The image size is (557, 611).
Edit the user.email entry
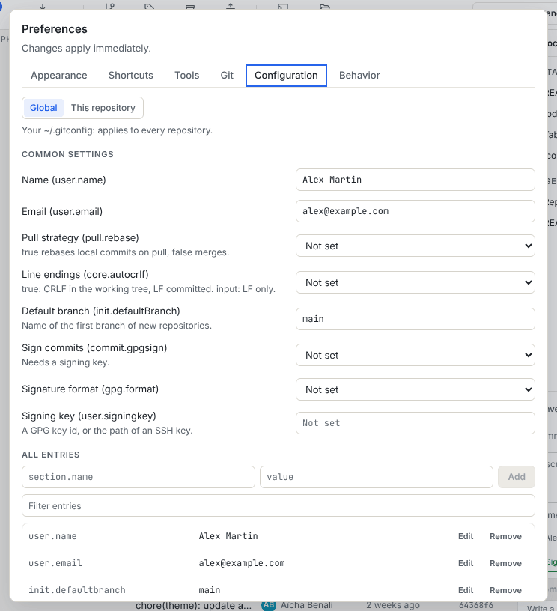click(x=466, y=563)
